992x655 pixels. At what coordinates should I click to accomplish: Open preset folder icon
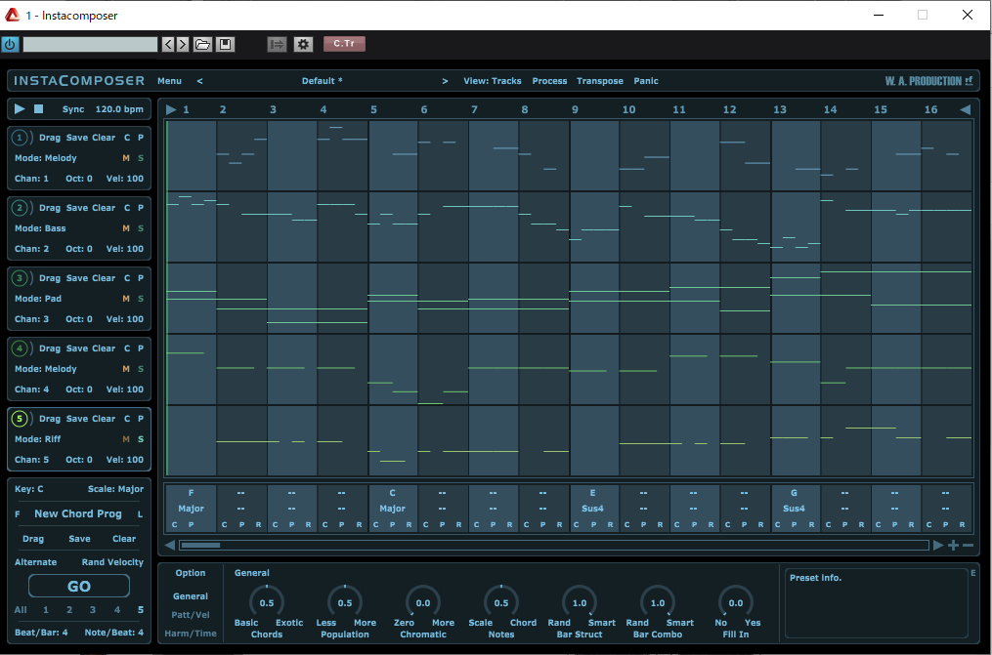pos(202,44)
